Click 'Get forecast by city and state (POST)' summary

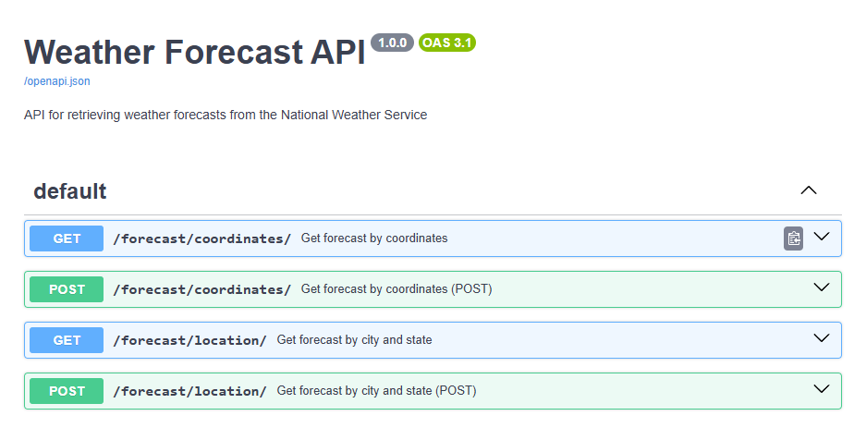pyautogui.click(x=376, y=390)
